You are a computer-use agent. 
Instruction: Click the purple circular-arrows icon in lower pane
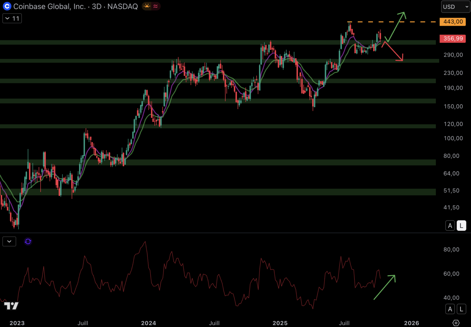click(28, 241)
